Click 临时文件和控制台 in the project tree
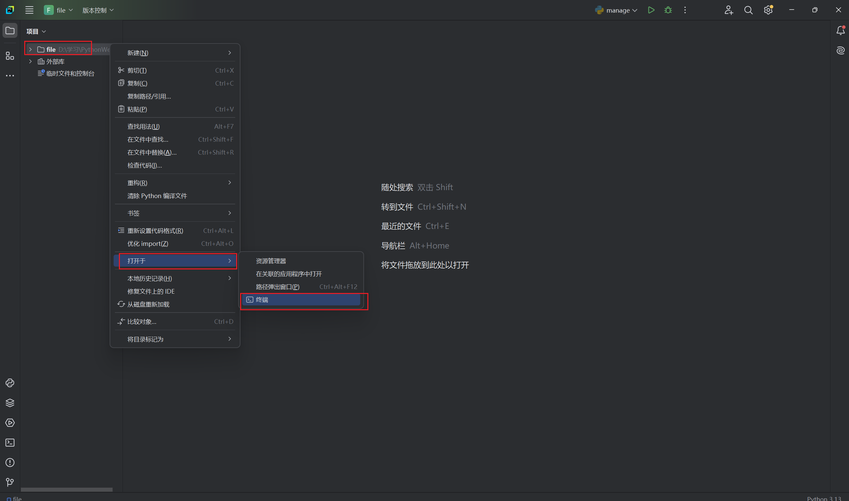Viewport: 849px width, 501px height. coord(71,73)
